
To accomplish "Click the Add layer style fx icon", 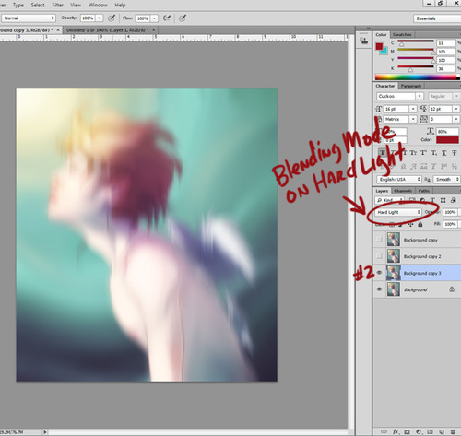I will (396, 431).
